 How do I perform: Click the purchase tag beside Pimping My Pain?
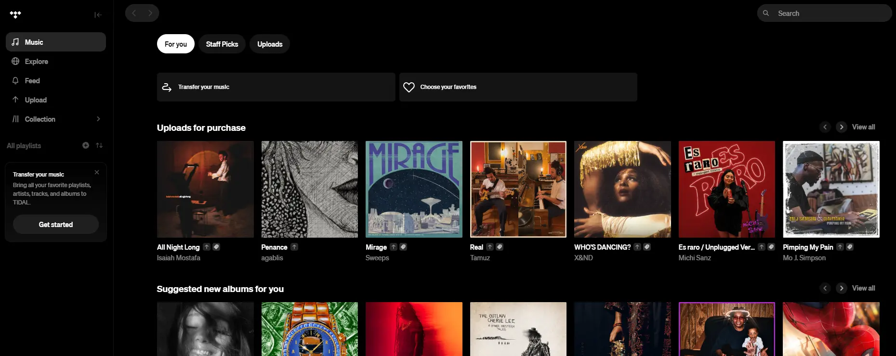click(850, 247)
